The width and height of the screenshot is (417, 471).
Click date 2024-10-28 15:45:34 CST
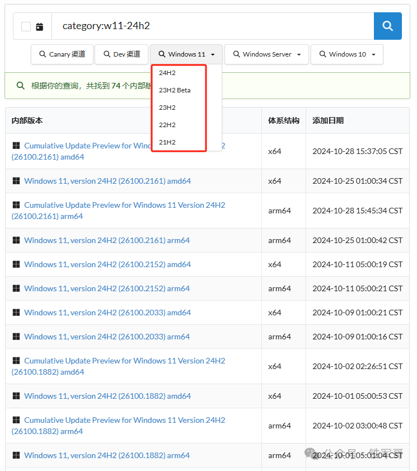click(357, 211)
